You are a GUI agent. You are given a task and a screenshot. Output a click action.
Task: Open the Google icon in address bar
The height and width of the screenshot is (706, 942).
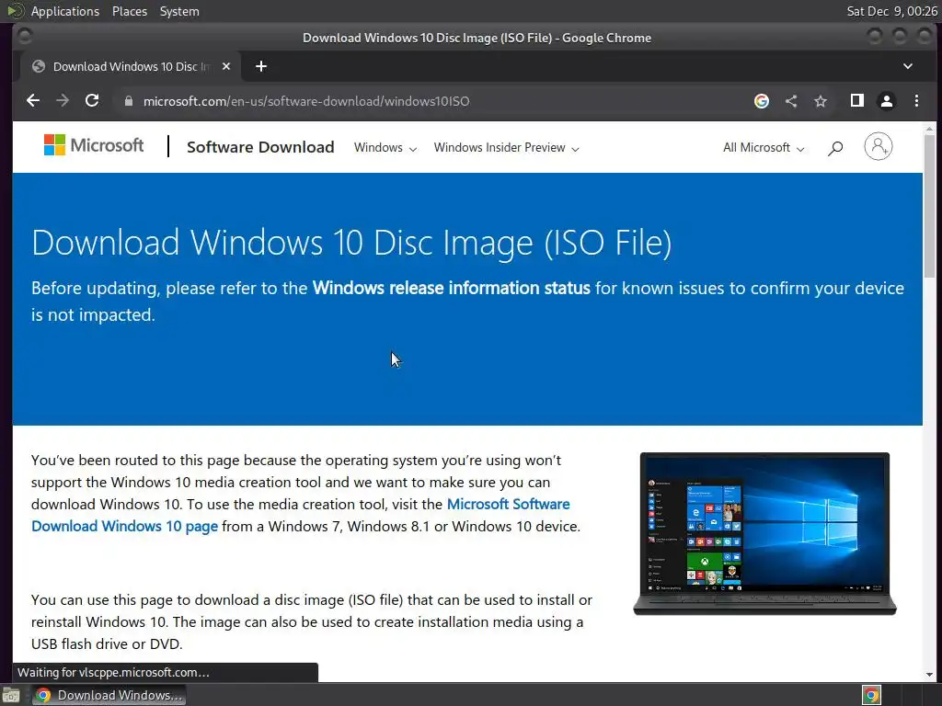(761, 101)
